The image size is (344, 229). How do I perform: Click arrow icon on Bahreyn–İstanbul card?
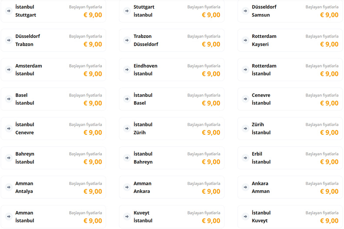pyautogui.click(x=8, y=158)
